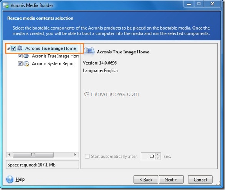Click the Acronis Media Builder title bar icon

6,5
